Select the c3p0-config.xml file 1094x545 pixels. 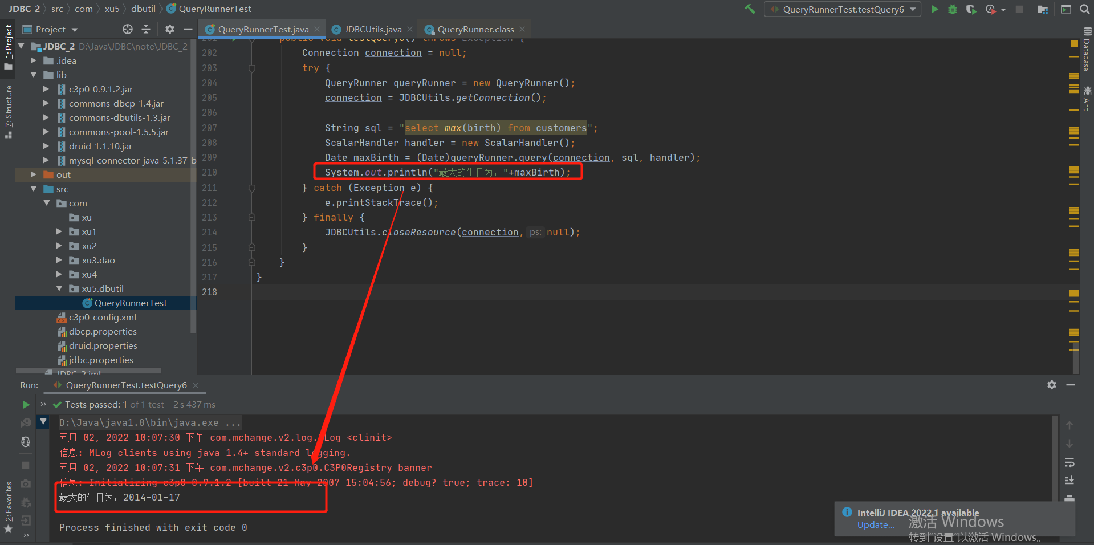point(102,317)
